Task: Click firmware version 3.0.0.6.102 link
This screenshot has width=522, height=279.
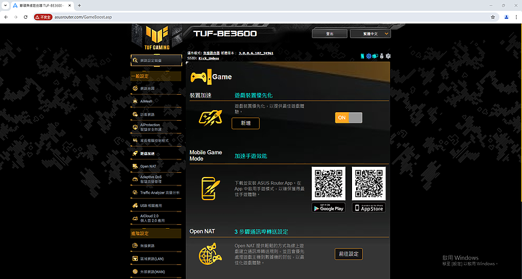Action: point(256,53)
